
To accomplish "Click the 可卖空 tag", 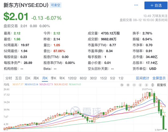I will 55,5.
